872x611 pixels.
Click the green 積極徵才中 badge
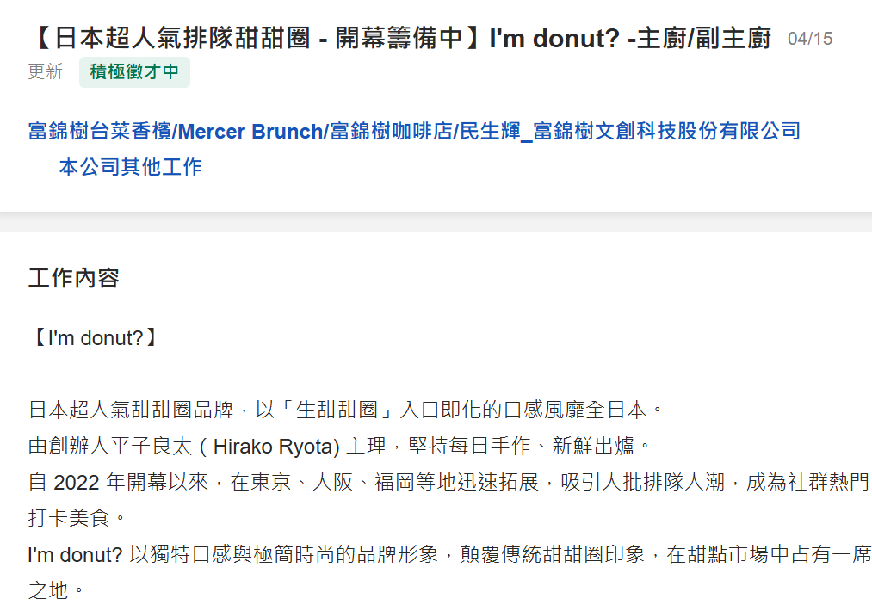pyautogui.click(x=134, y=71)
